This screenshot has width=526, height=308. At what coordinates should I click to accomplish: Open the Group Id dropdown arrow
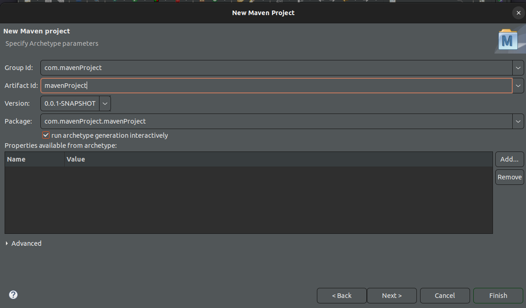click(x=518, y=68)
